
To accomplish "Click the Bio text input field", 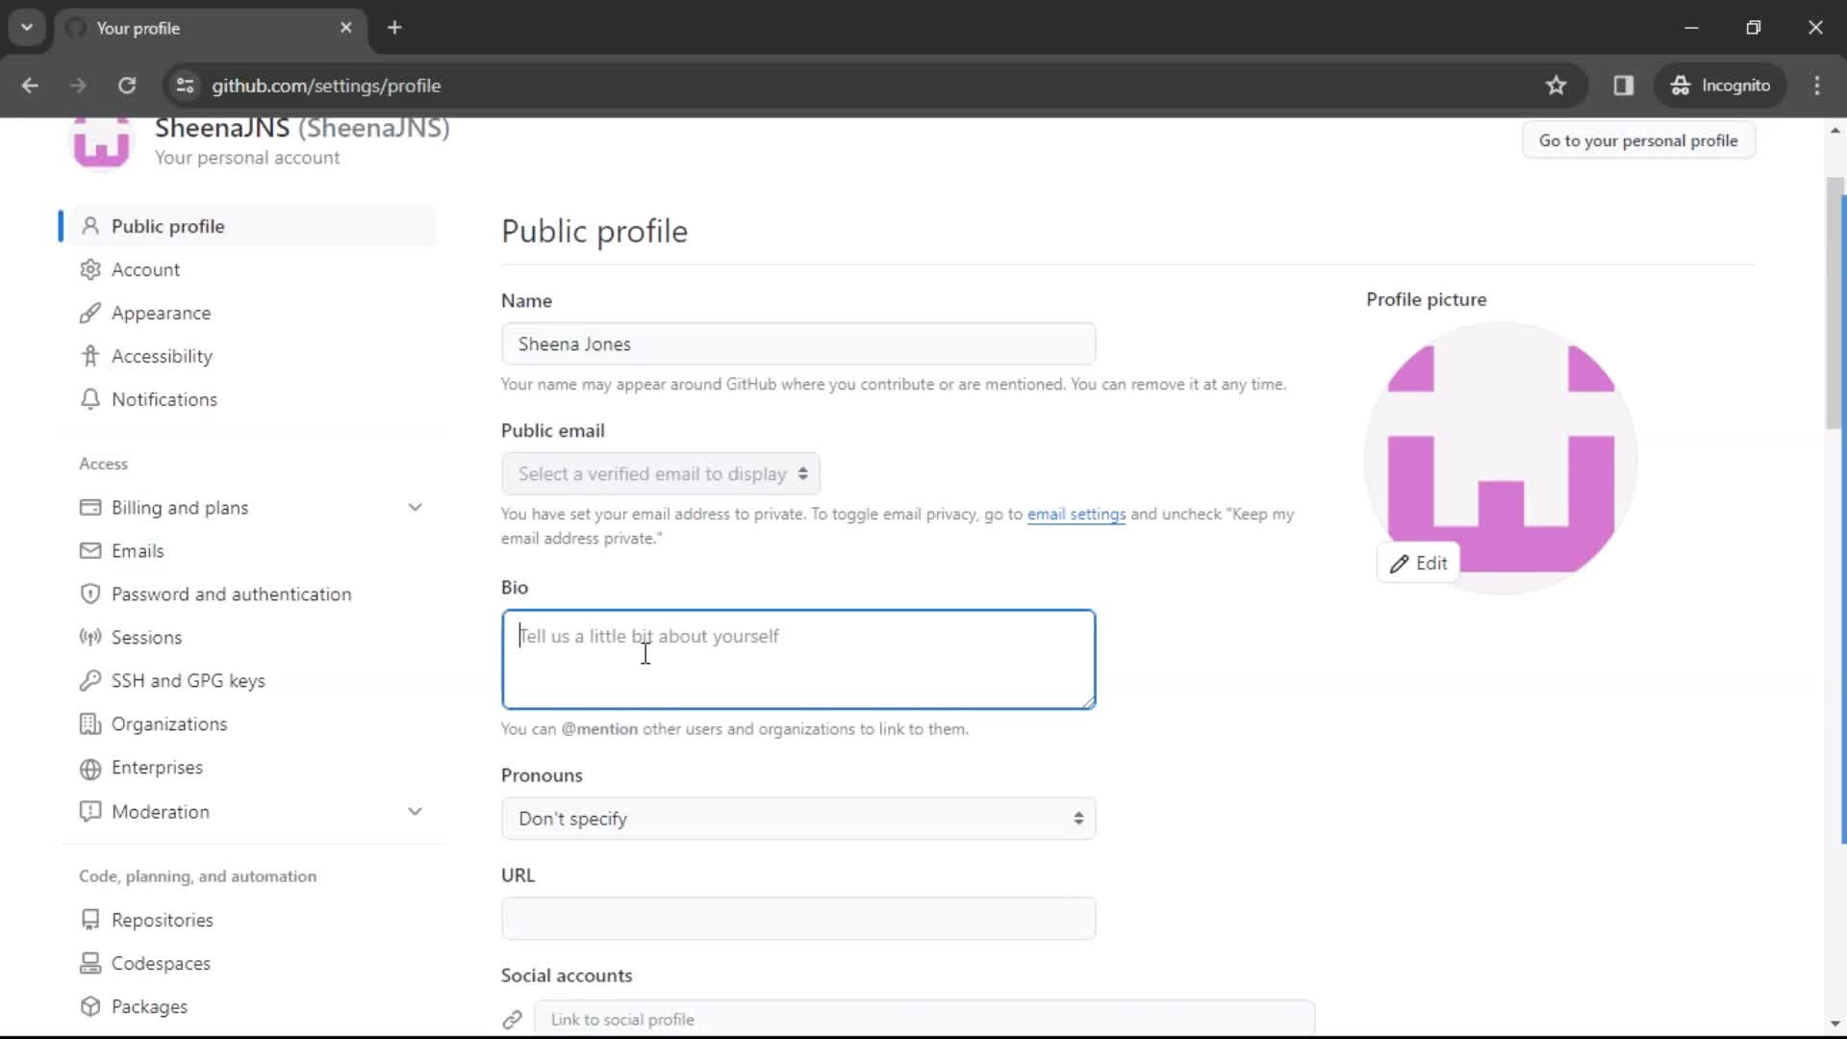I will coord(797,658).
